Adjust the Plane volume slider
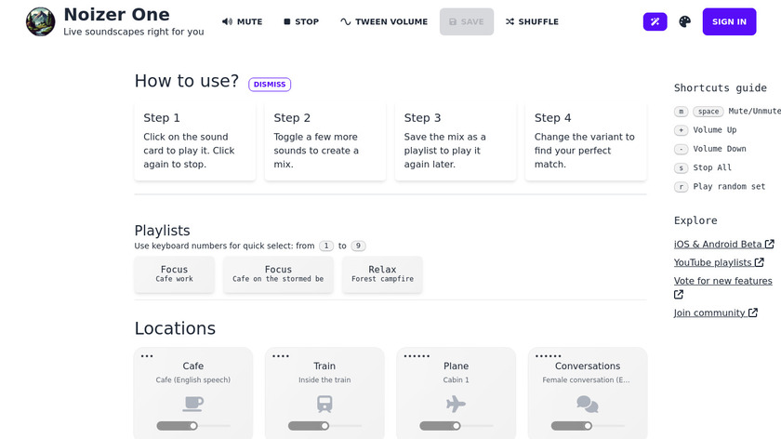The image size is (781, 439). point(457,426)
